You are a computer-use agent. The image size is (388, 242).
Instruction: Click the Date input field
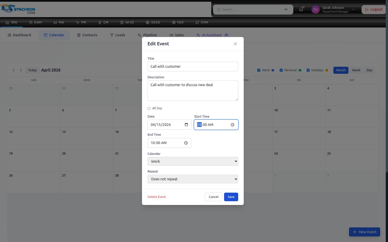(x=169, y=125)
